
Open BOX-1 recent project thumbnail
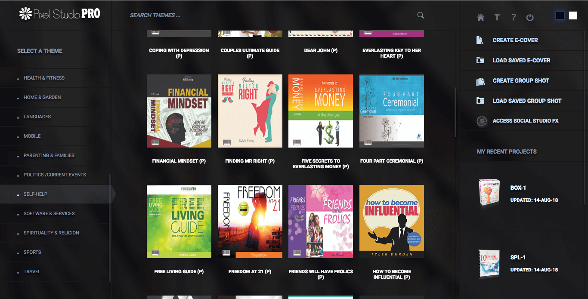(489, 192)
